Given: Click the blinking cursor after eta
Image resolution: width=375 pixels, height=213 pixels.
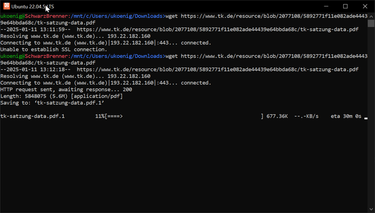Looking at the screenshot, I should [x=366, y=118].
